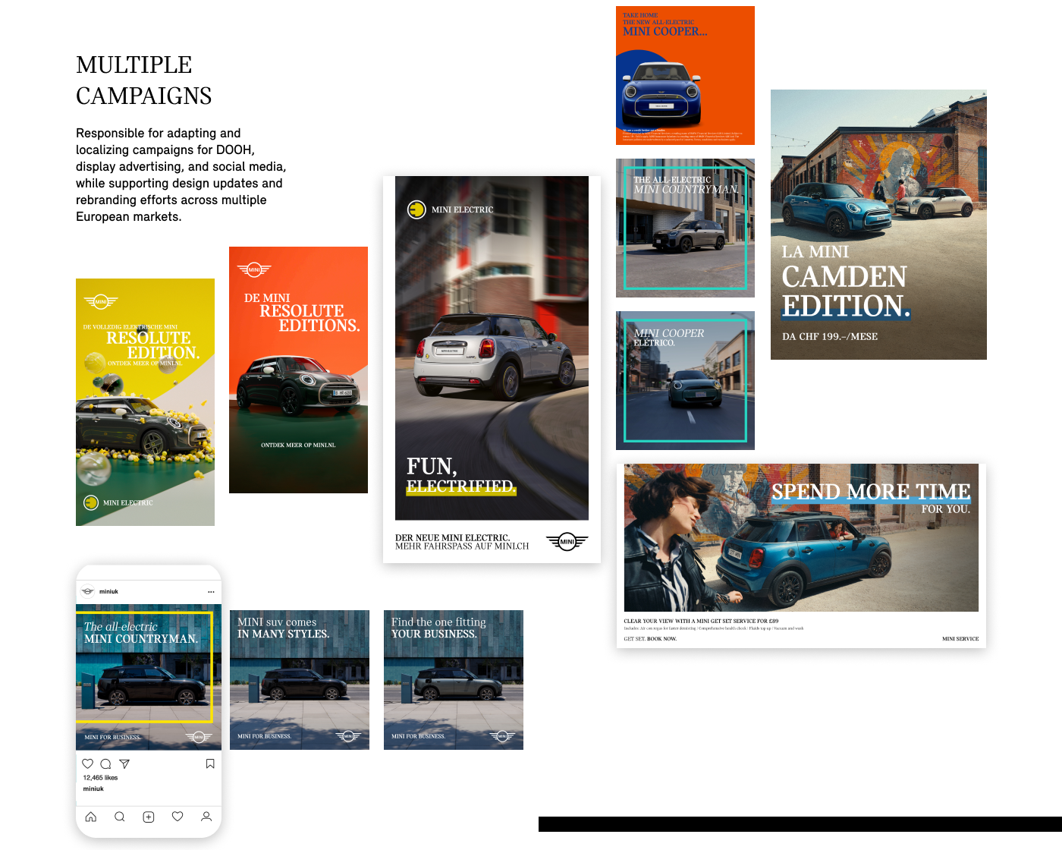The image size is (1062, 850).
Task: Click 'MINI FOR BUSINESS.' on 'Your business' banner
Action: [x=418, y=736]
